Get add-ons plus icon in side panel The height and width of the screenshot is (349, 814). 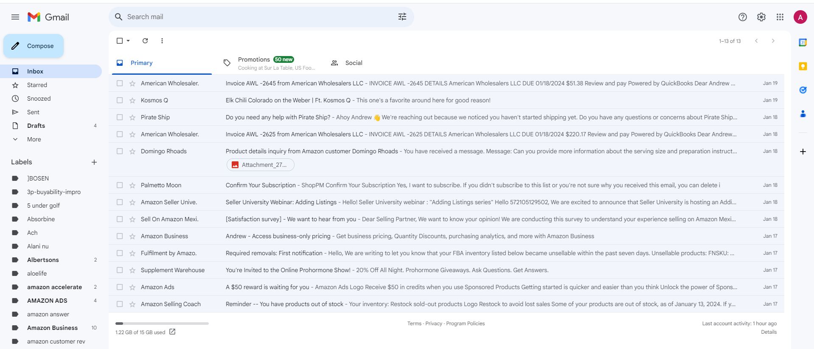pyautogui.click(x=803, y=152)
